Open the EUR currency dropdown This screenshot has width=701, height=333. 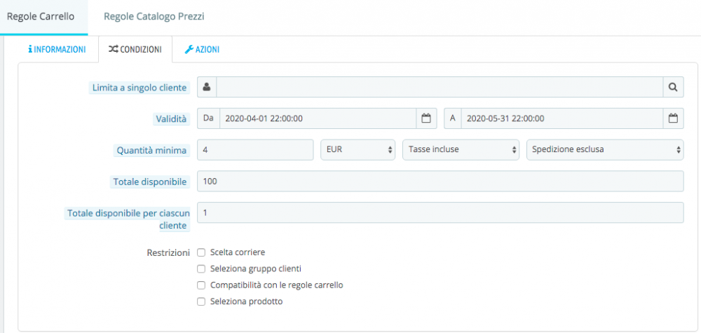tap(358, 150)
